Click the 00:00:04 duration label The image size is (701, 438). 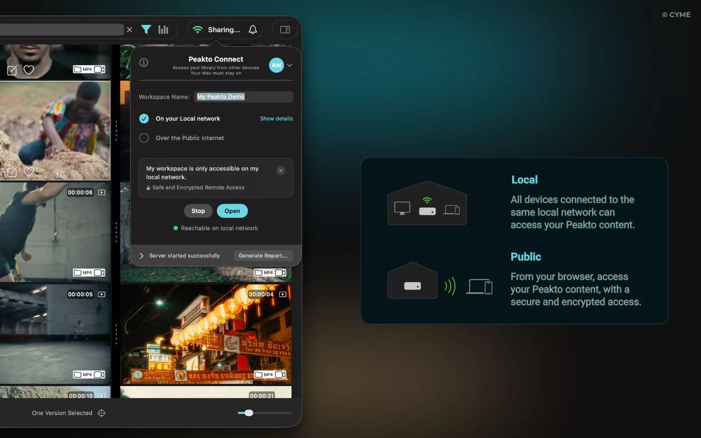[x=261, y=294]
